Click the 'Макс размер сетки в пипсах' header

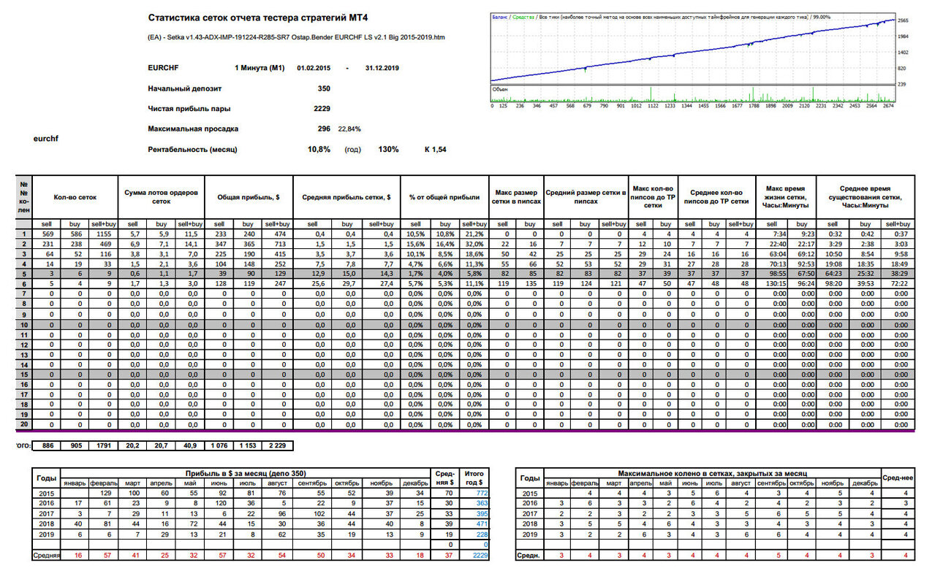click(516, 197)
